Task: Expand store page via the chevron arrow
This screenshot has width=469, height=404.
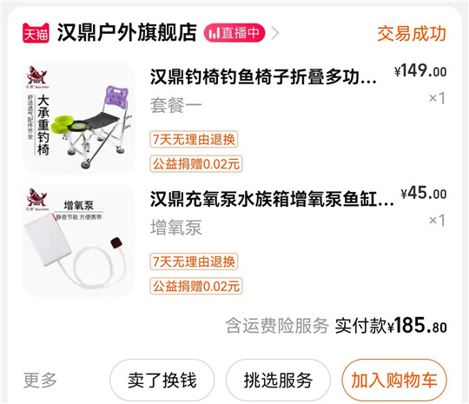Action: (x=274, y=33)
